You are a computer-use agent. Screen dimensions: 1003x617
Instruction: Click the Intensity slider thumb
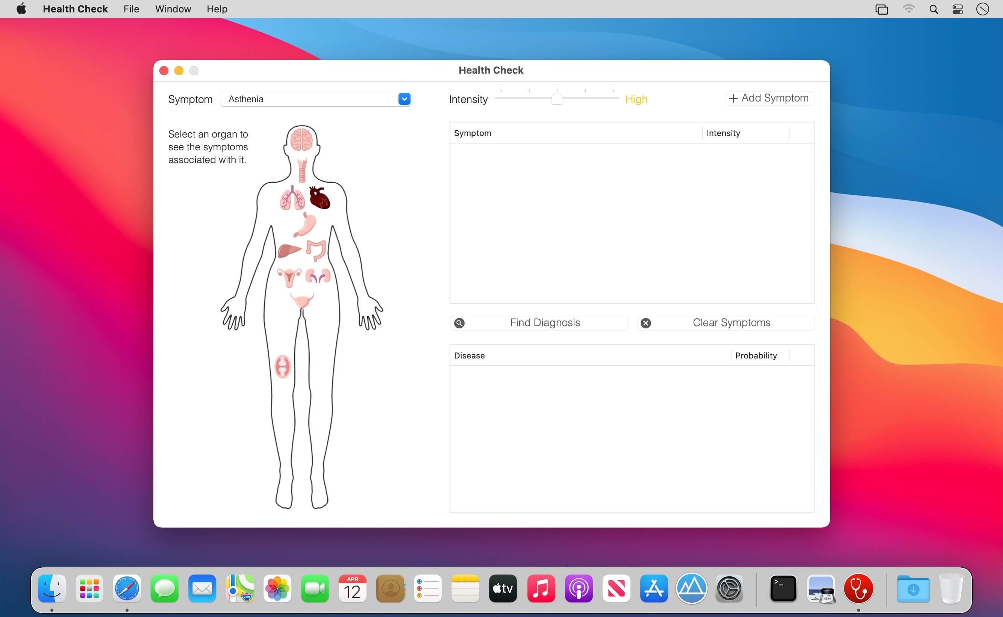(x=557, y=98)
